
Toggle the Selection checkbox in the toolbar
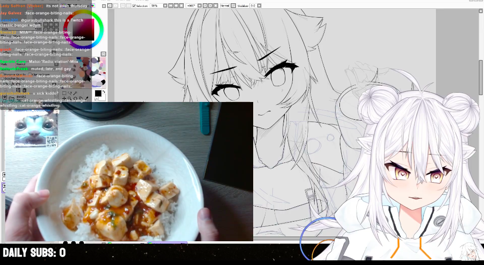coord(134,6)
